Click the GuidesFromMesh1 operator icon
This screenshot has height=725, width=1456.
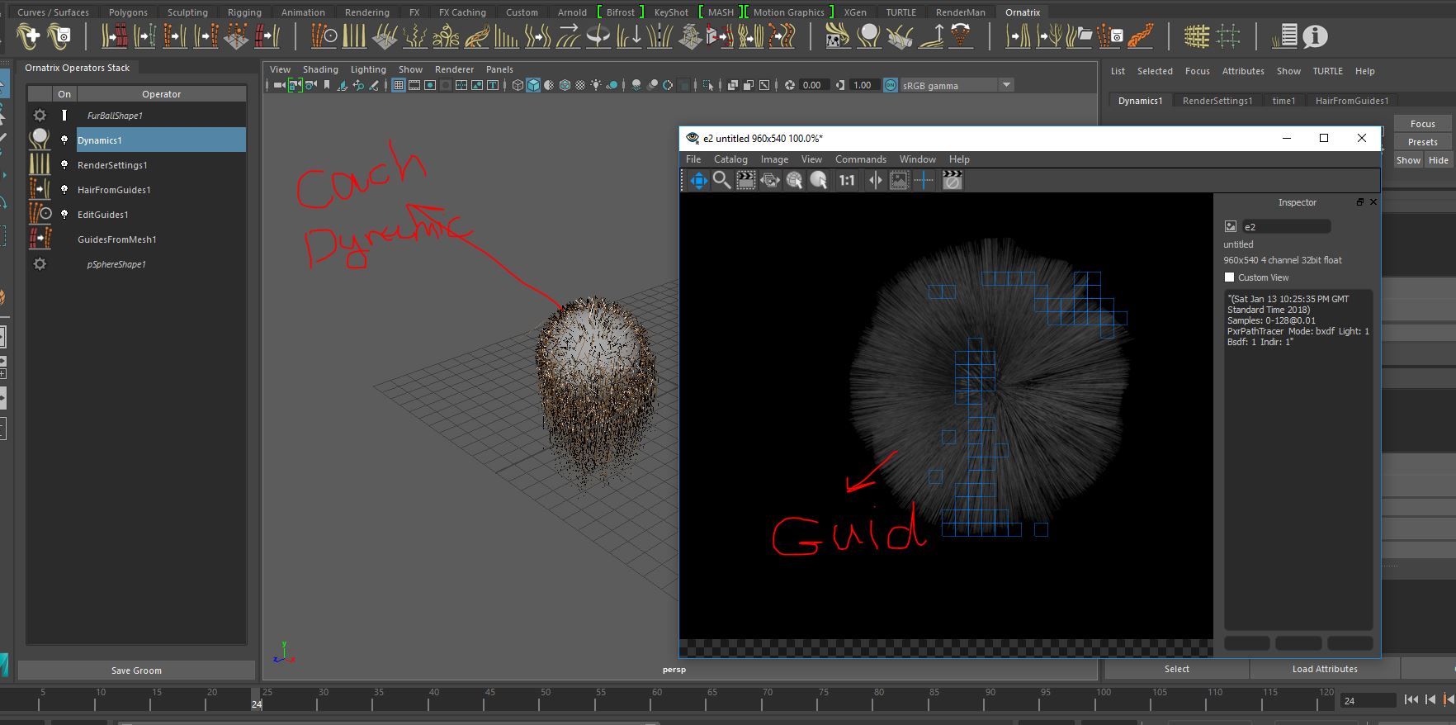tap(40, 239)
